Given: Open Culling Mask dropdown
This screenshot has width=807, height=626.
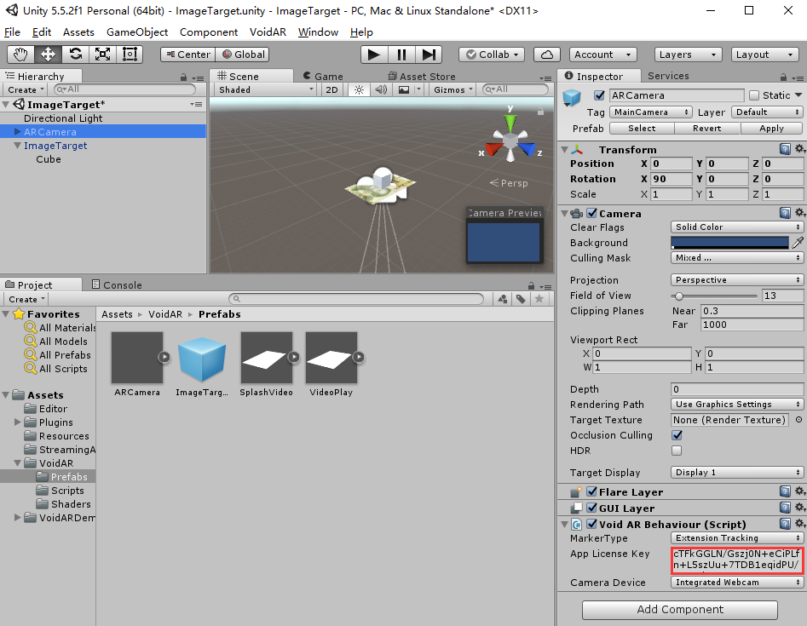Looking at the screenshot, I should pos(736,258).
